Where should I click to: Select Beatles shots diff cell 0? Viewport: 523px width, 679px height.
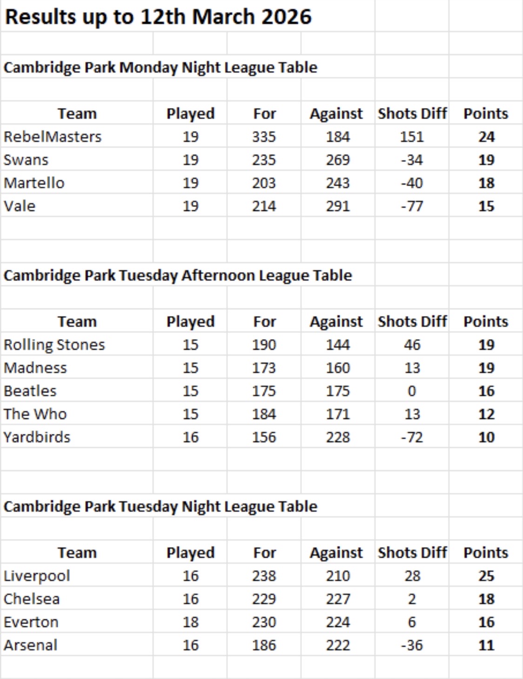click(412, 391)
